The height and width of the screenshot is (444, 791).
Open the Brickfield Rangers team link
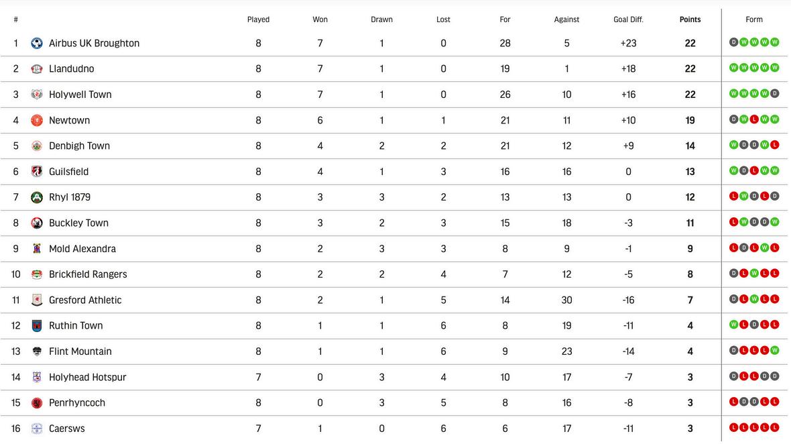[x=88, y=274]
